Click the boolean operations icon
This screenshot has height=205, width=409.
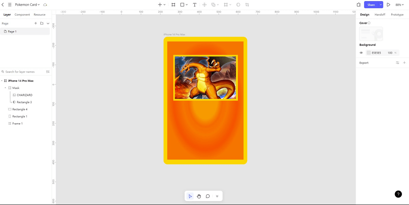click(213, 5)
